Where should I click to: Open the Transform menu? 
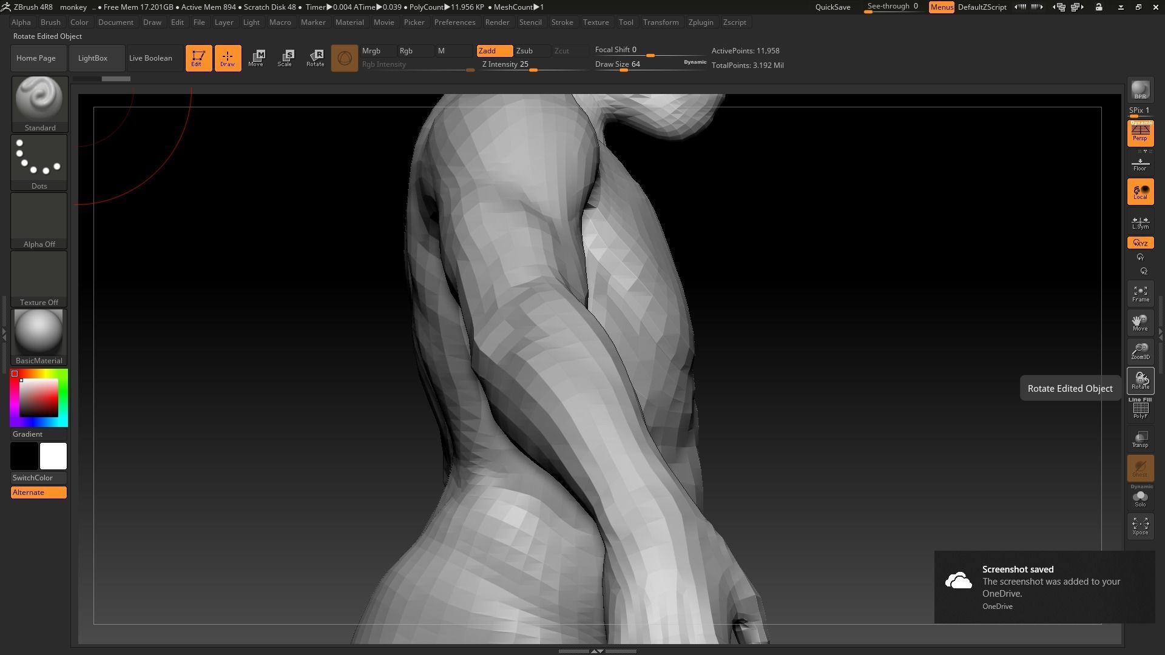tap(661, 22)
